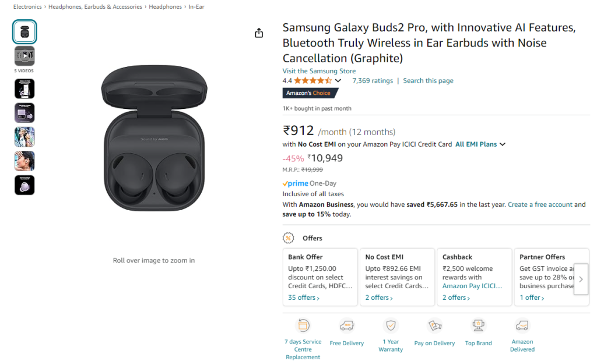The width and height of the screenshot is (597, 361).
Task: Select the 1 Year Warranty shield icon
Action: [391, 325]
